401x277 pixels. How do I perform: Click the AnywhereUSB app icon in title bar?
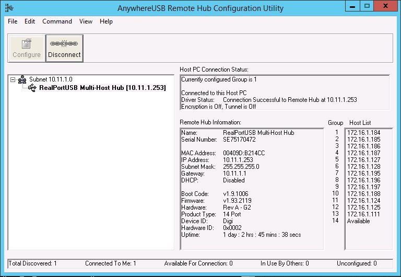[9, 8]
